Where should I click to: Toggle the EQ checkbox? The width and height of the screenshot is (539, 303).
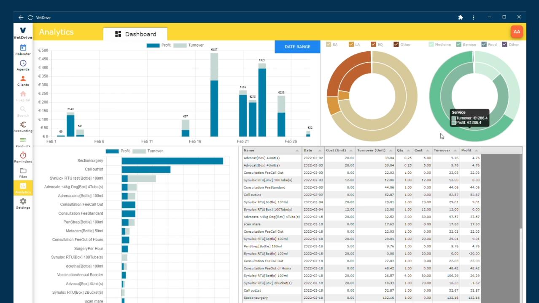point(373,44)
